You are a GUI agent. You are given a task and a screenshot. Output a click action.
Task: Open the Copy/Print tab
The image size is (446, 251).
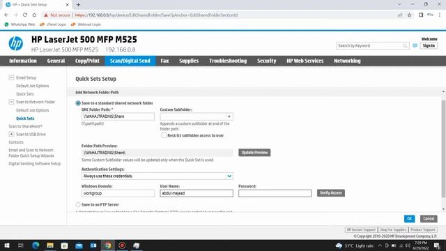(x=87, y=61)
